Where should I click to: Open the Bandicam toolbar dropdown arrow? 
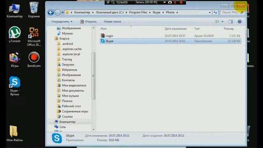(x=164, y=2)
